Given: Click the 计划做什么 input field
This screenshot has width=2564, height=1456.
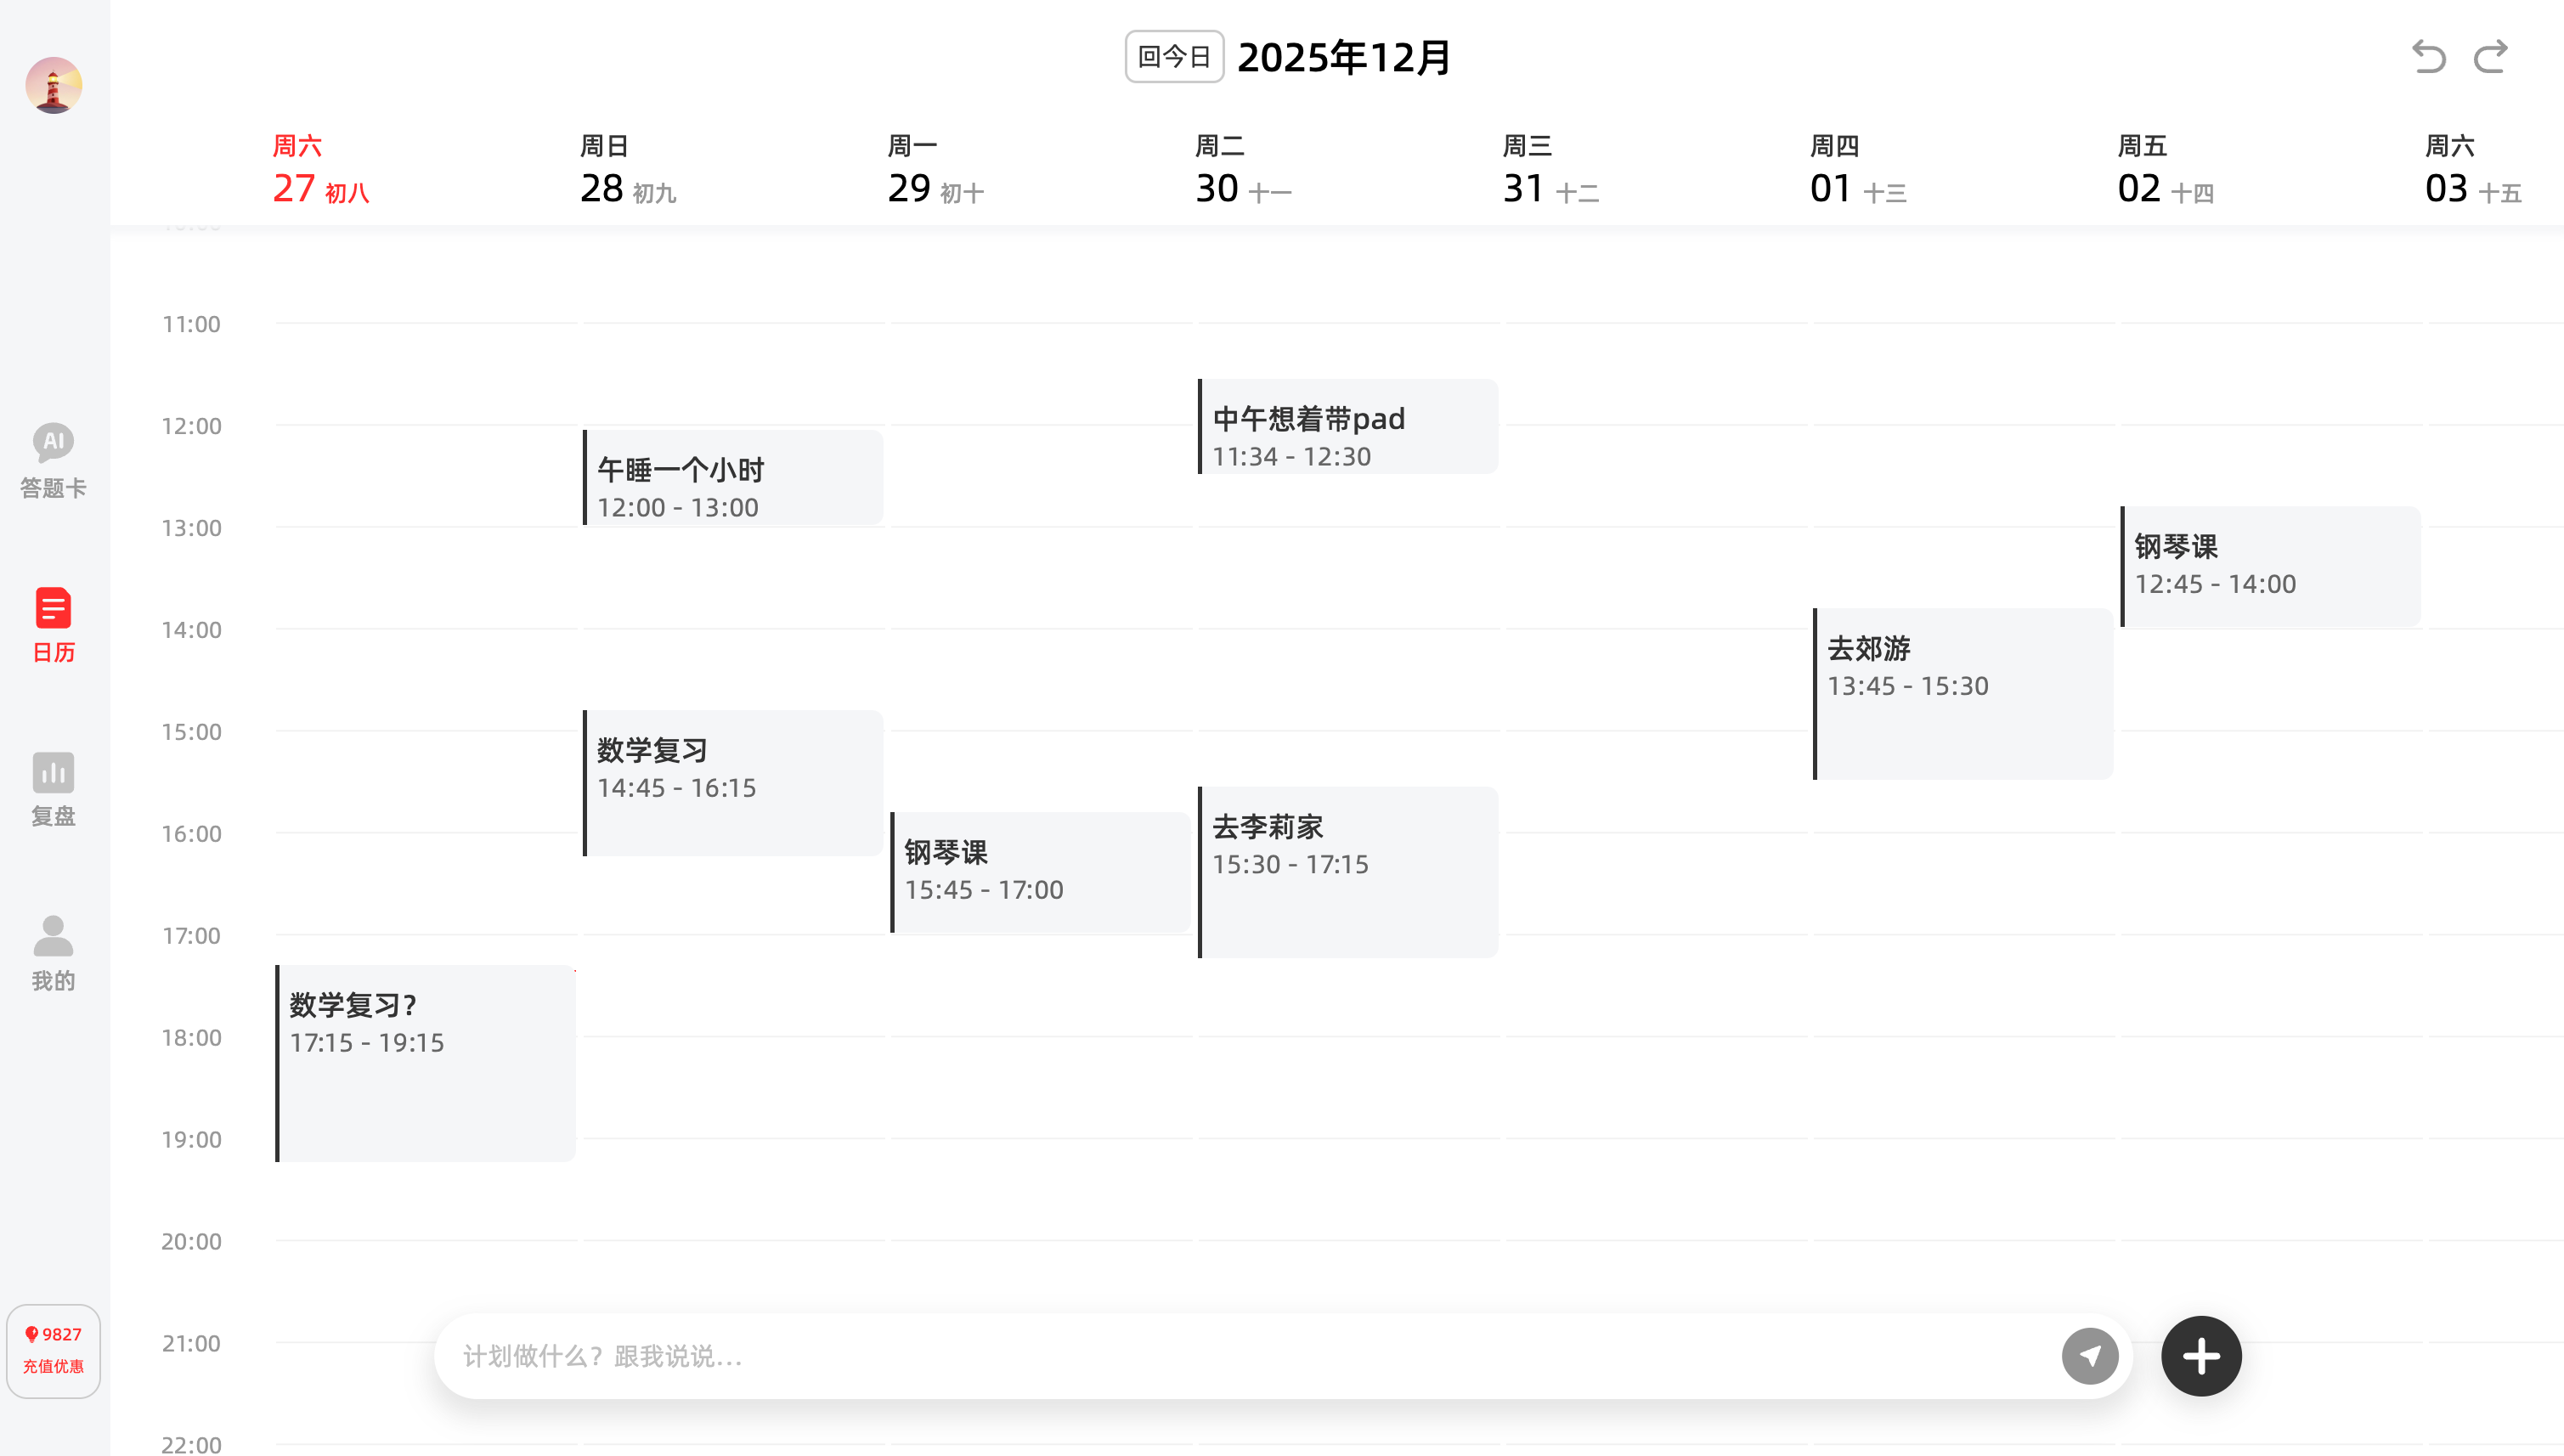Looking at the screenshot, I should (x=1240, y=1356).
